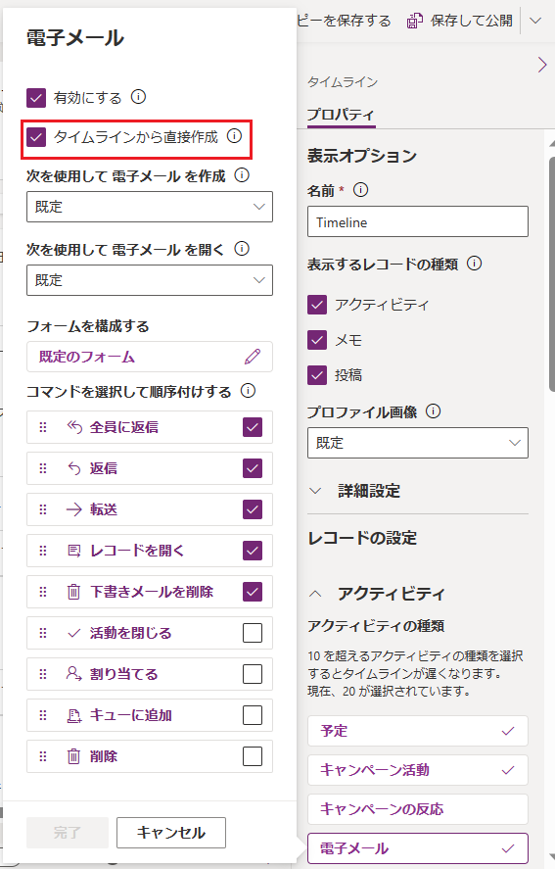Screen dimensions: 555x869
Task: Toggle the 投稿 record type checkbox
Action: tap(317, 375)
